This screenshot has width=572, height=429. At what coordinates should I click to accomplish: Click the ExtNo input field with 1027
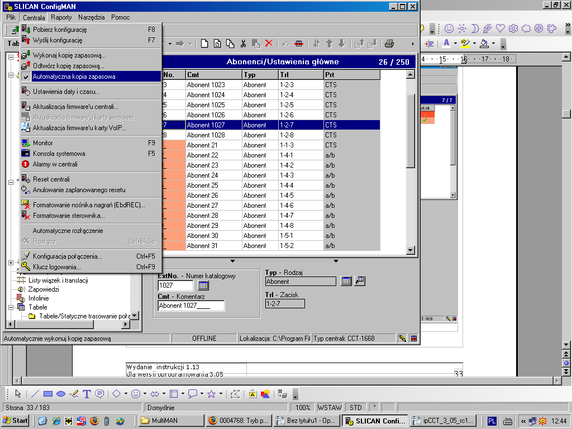click(x=175, y=285)
